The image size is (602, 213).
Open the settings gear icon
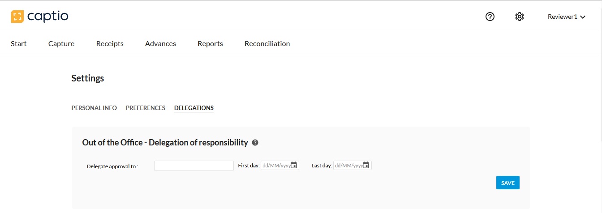point(519,17)
